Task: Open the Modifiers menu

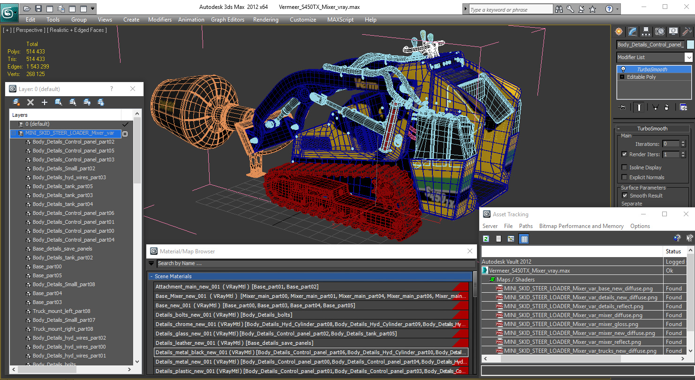Action: (x=160, y=20)
